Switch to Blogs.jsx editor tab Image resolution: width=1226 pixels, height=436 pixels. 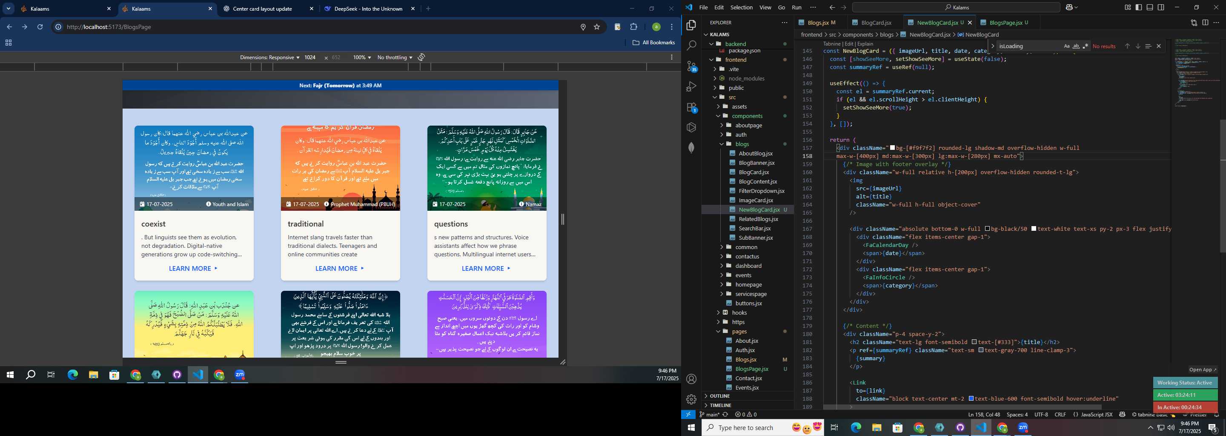[818, 23]
